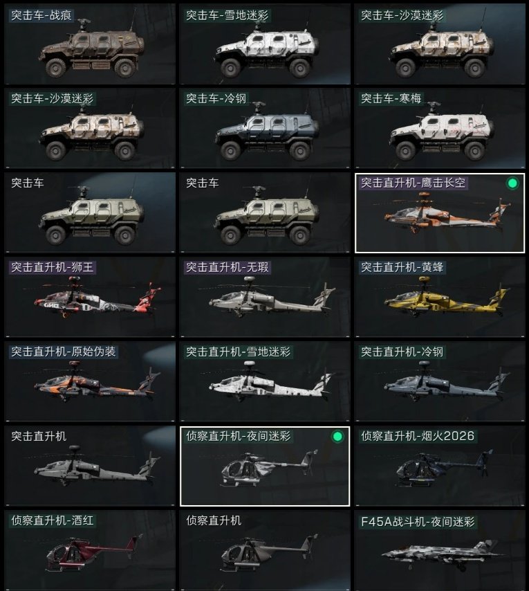Viewport: 529px width, 591px height.
Task: Select the 突击直升机-狮王 helicopter skin
Action: [90, 297]
